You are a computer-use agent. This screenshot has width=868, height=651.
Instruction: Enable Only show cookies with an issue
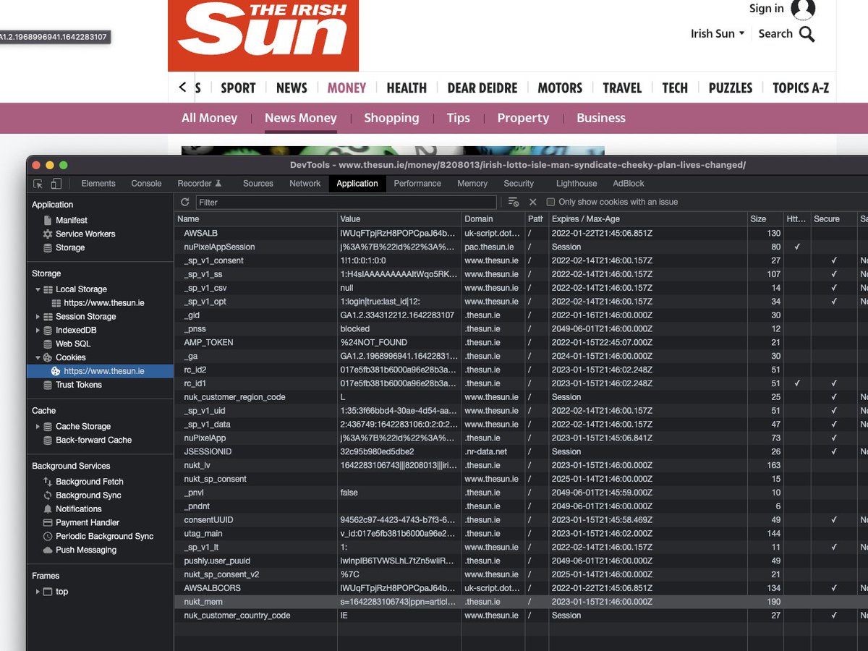pos(550,203)
